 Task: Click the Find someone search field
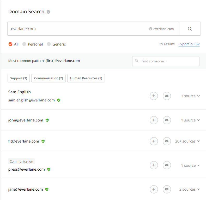pos(166,61)
